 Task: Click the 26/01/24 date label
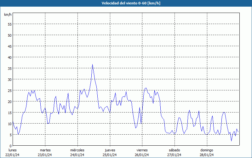[x=142, y=155]
